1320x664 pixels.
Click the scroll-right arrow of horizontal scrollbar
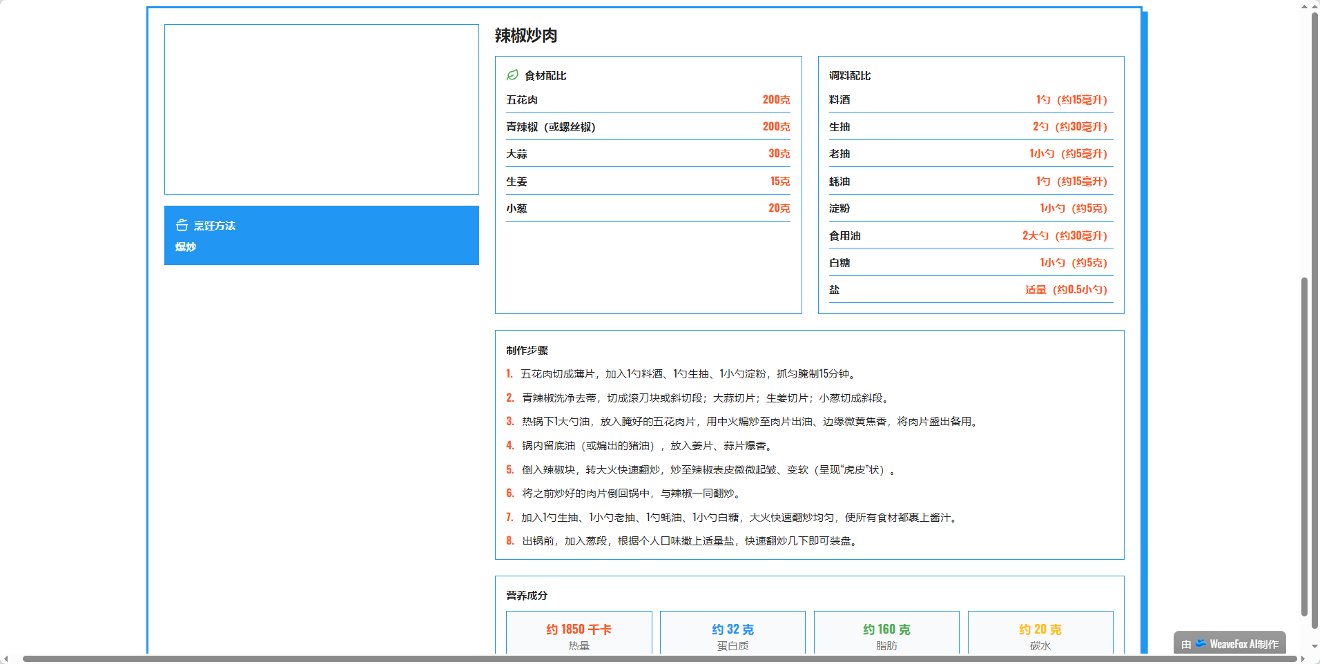[1303, 658]
